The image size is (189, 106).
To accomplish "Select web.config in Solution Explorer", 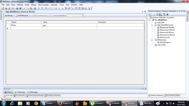I will click(161, 45).
